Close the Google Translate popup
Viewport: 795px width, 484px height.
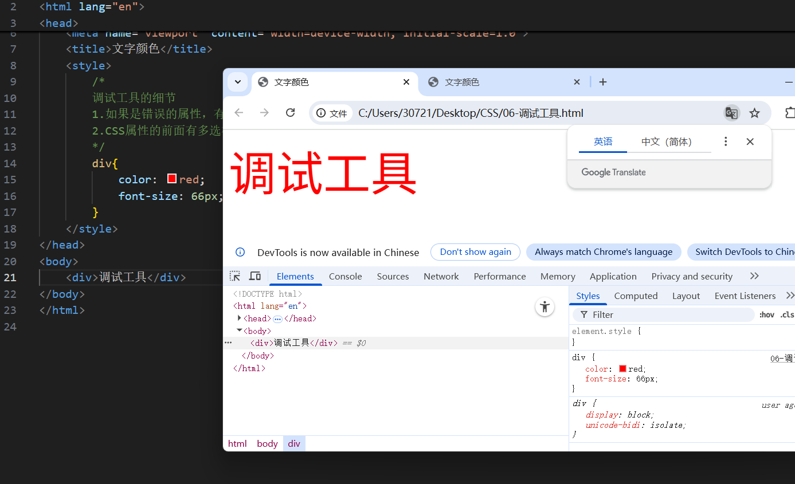tap(750, 141)
